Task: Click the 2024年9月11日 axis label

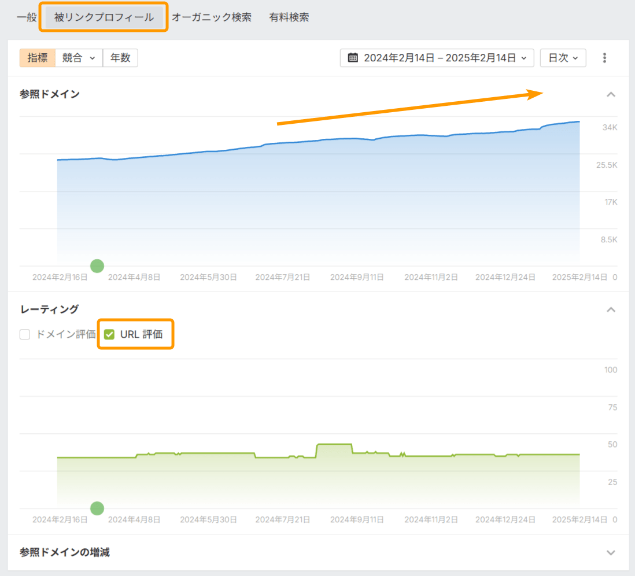Action: [357, 277]
